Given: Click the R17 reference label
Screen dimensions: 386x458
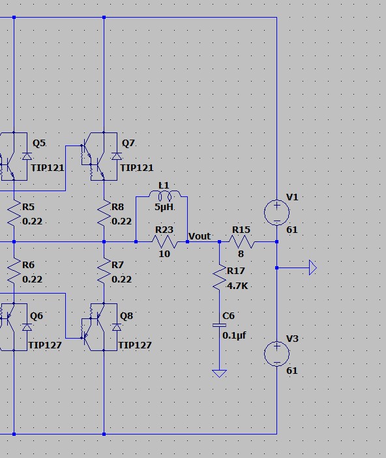Looking at the screenshot, I should click(236, 271).
